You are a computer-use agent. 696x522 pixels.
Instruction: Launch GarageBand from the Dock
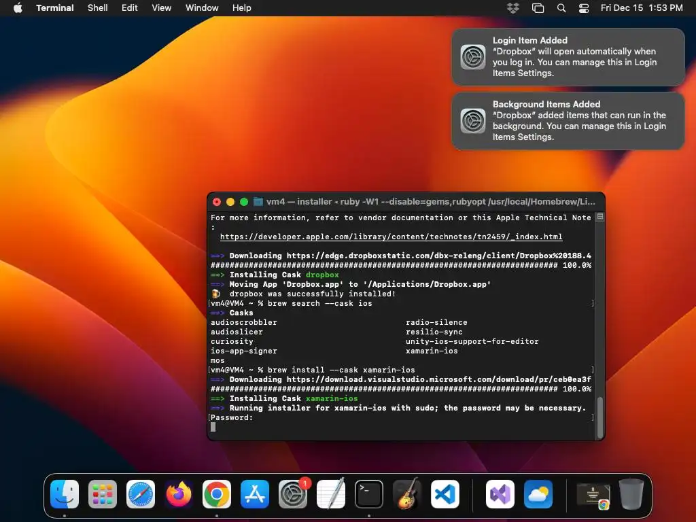click(407, 494)
